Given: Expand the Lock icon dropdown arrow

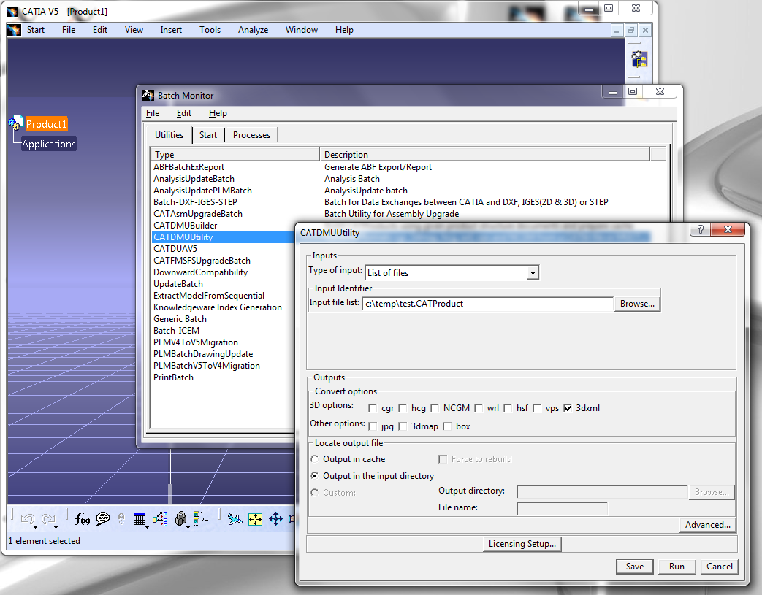Looking at the screenshot, I should [188, 527].
